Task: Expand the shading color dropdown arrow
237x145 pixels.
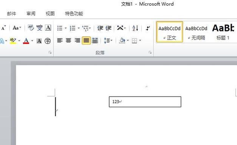Action: 128,40
